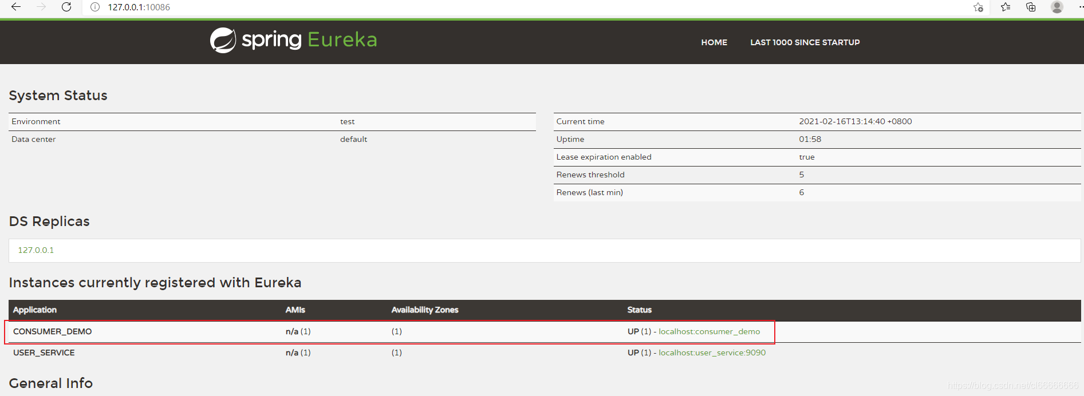
Task: Select the Uptime label
Action: (x=570, y=139)
